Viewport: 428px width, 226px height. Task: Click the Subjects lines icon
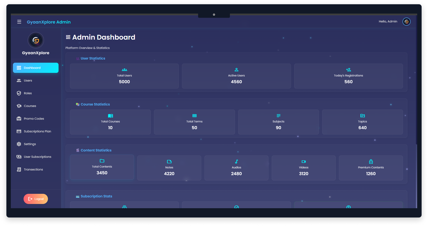(278, 116)
